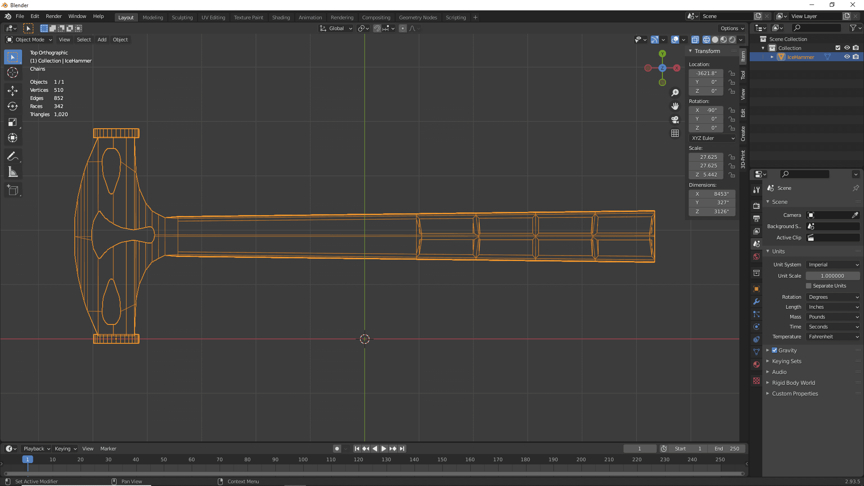Image resolution: width=864 pixels, height=486 pixels.
Task: Expand the Keying Sets panel
Action: click(x=787, y=361)
